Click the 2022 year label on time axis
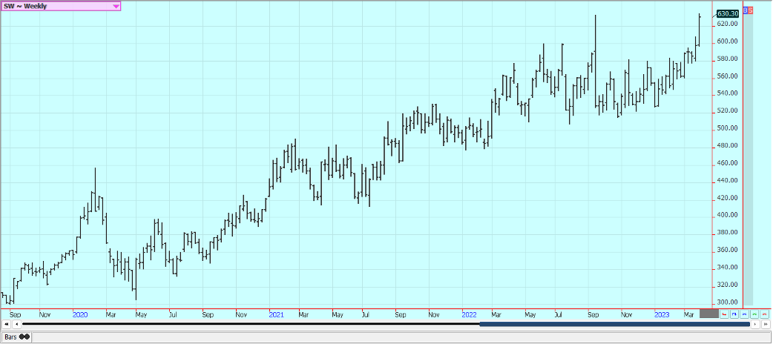The image size is (773, 344). 470,314
